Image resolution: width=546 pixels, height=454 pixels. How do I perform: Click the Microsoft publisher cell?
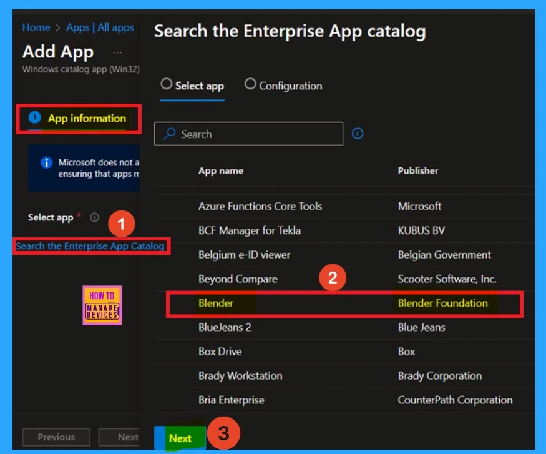point(419,206)
